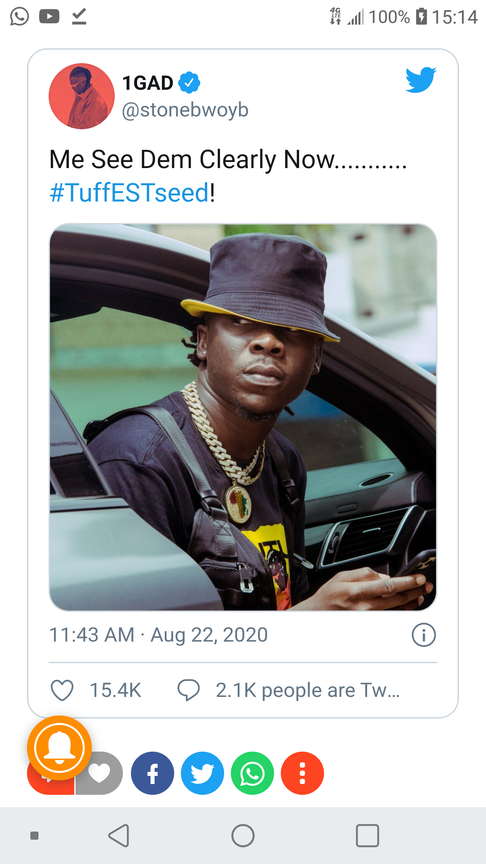The height and width of the screenshot is (864, 486).
Task: Open the recent apps square button
Action: 368,836
